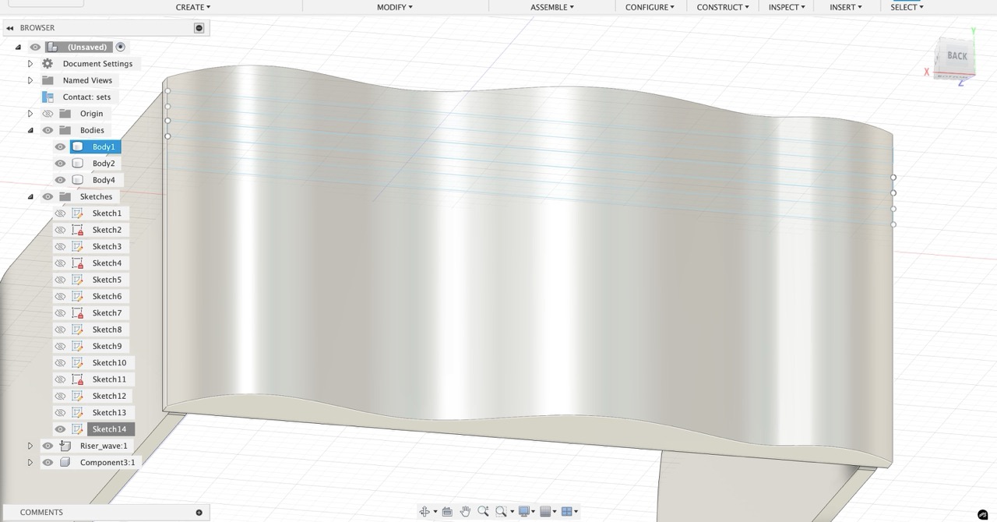
Task: Open Display Settings icon in navigation bar
Action: [524, 511]
